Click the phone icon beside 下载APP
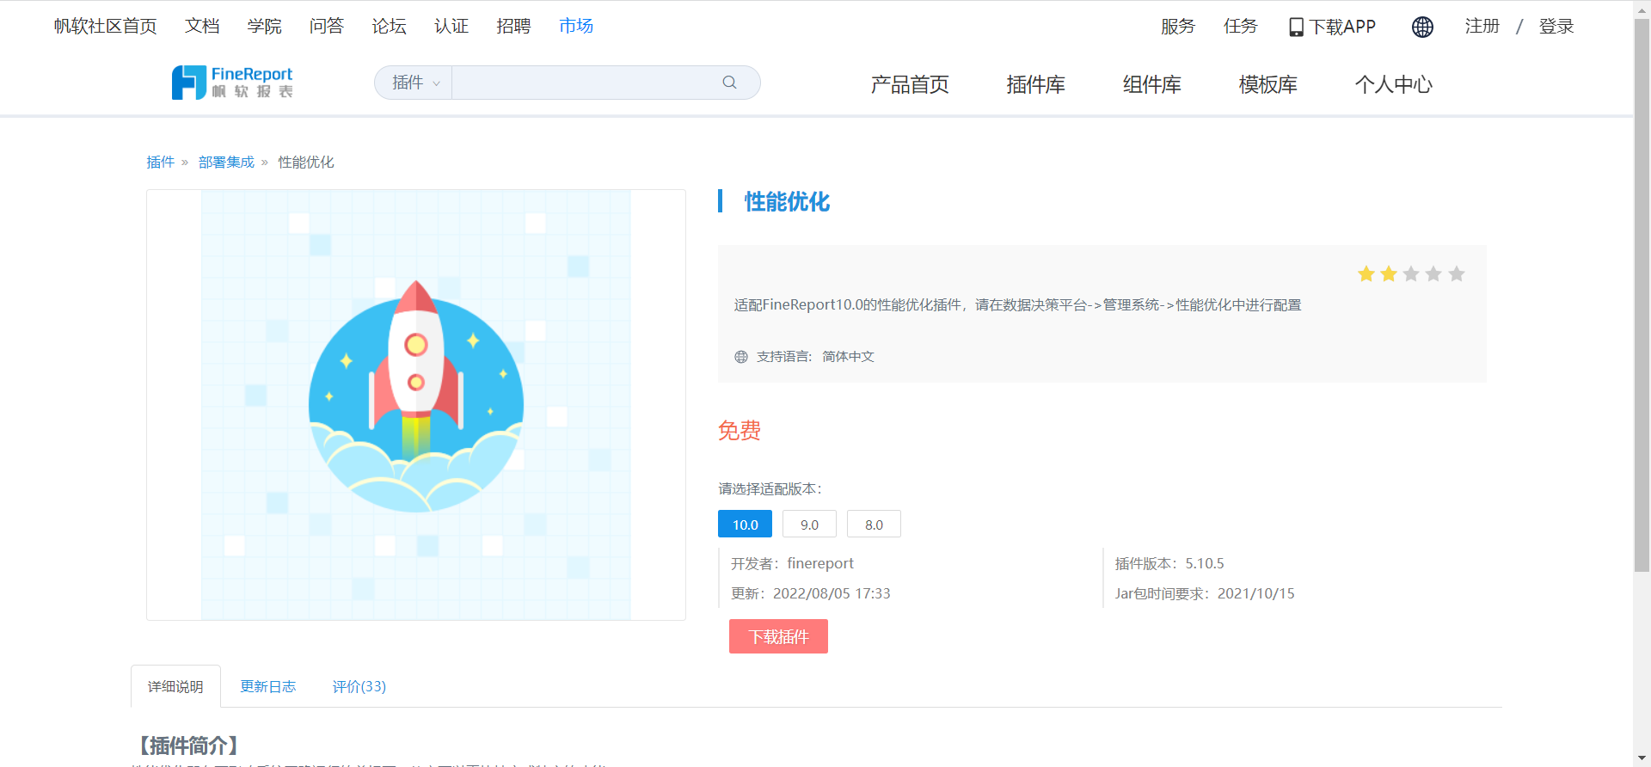 pyautogui.click(x=1296, y=28)
